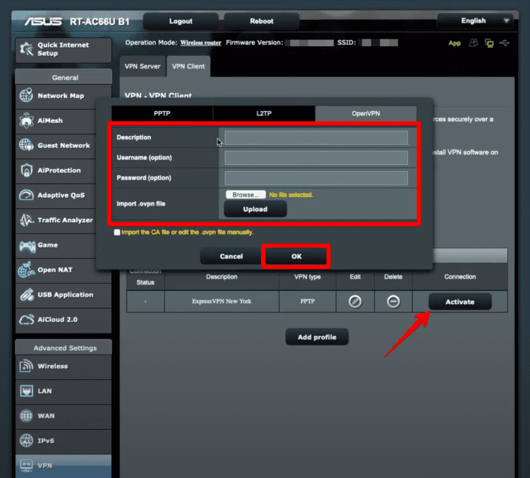Click the USB status icon in header

(x=505, y=43)
